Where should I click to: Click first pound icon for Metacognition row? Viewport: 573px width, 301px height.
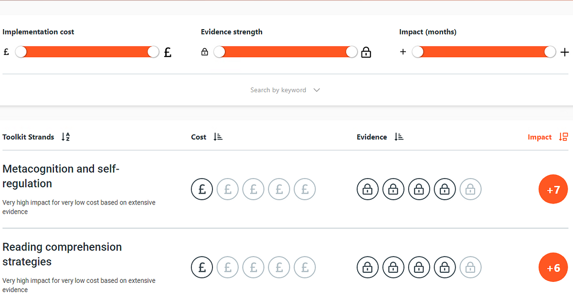[x=202, y=190]
